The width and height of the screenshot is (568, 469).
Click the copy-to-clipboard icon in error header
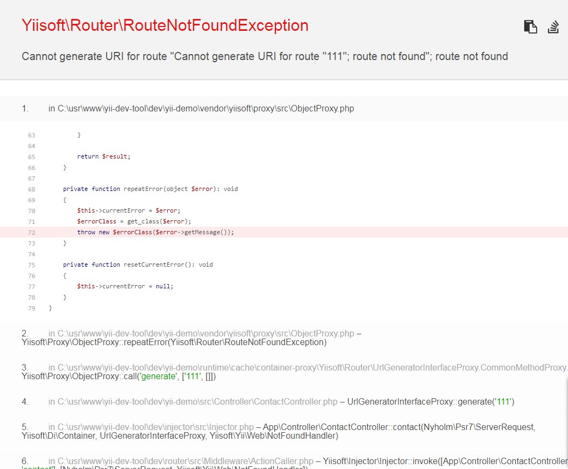pyautogui.click(x=530, y=27)
